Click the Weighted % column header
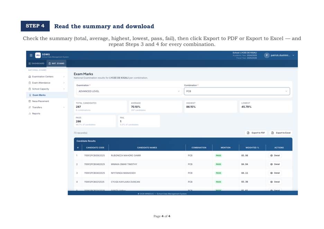Image resolution: width=324 pixels, height=229 pixels. coord(252,148)
